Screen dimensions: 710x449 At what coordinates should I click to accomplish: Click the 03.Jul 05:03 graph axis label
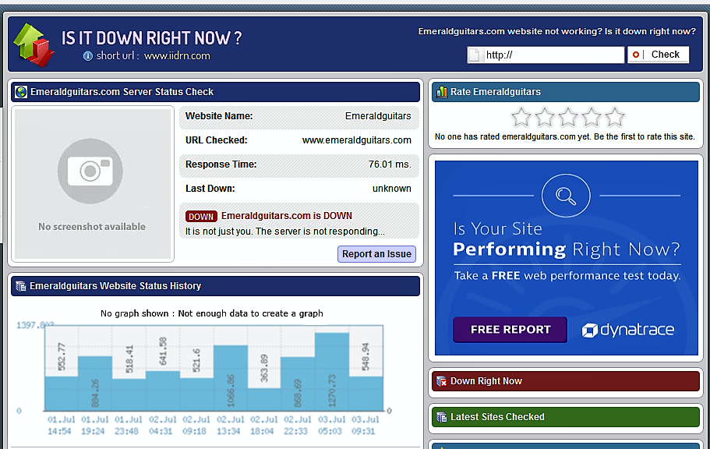[330, 426]
